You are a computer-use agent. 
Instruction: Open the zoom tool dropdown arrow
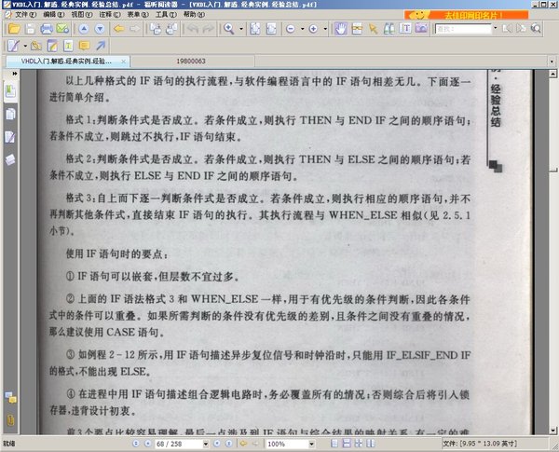pos(241,29)
